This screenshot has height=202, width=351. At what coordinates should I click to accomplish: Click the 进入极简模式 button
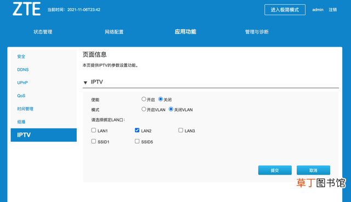[x=285, y=10]
